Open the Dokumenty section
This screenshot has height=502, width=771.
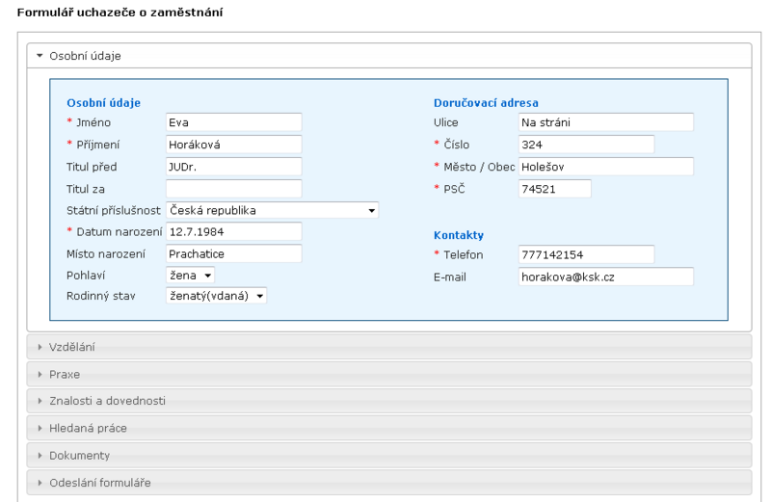389,456
